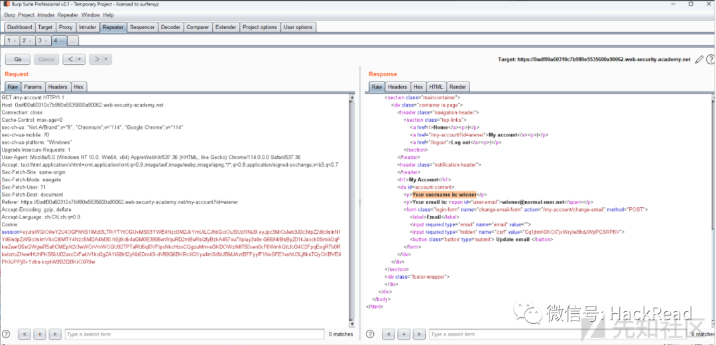Click highlighted 'Your username is: wiener' text
716x345 pixels.
click(x=444, y=195)
